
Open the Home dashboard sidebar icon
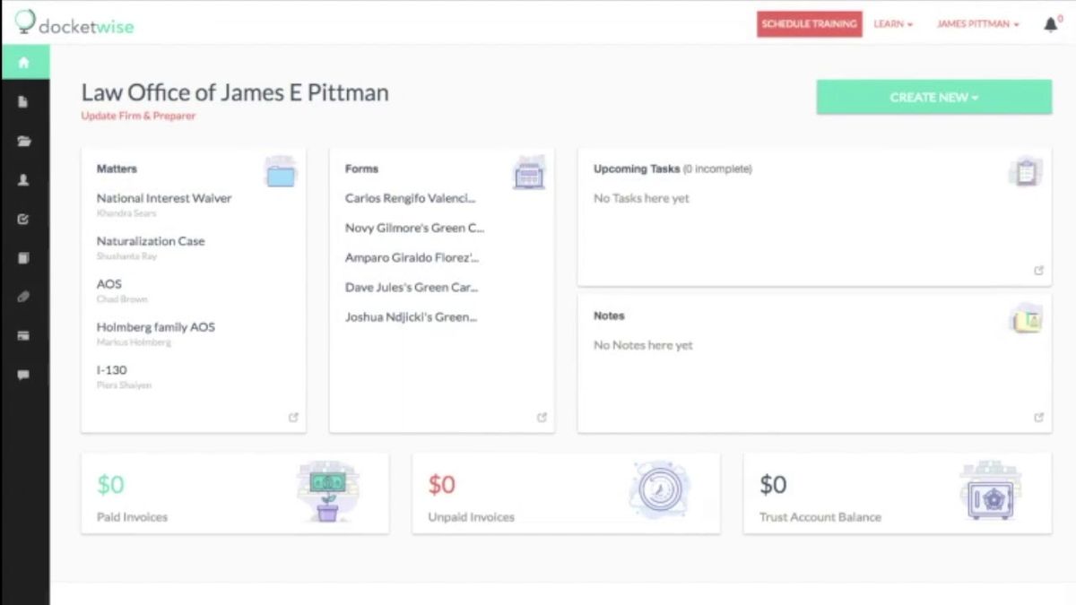(25, 63)
